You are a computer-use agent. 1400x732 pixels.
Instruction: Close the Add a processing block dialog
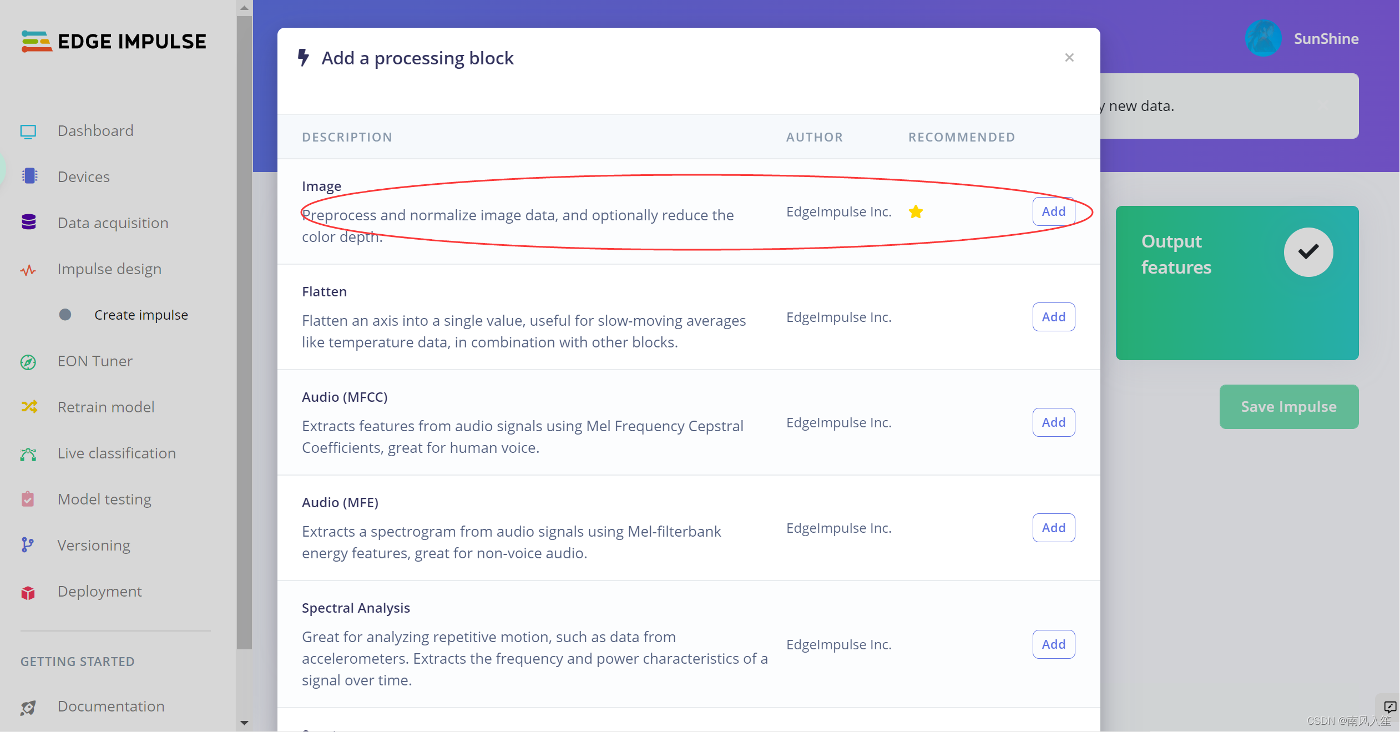(x=1069, y=58)
